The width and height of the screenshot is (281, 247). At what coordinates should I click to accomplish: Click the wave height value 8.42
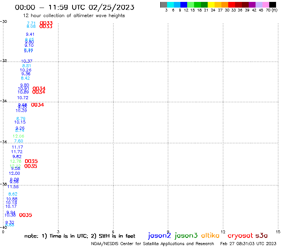click(25, 78)
